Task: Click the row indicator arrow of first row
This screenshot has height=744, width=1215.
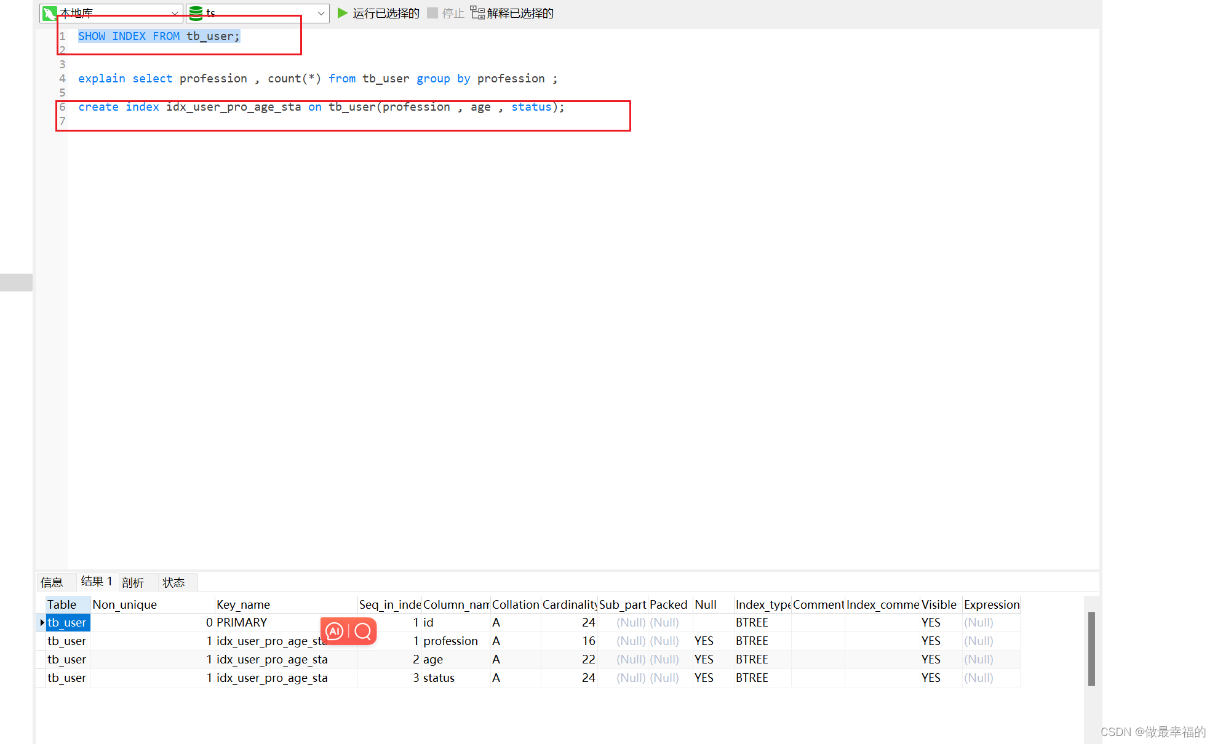Action: pyautogui.click(x=42, y=622)
